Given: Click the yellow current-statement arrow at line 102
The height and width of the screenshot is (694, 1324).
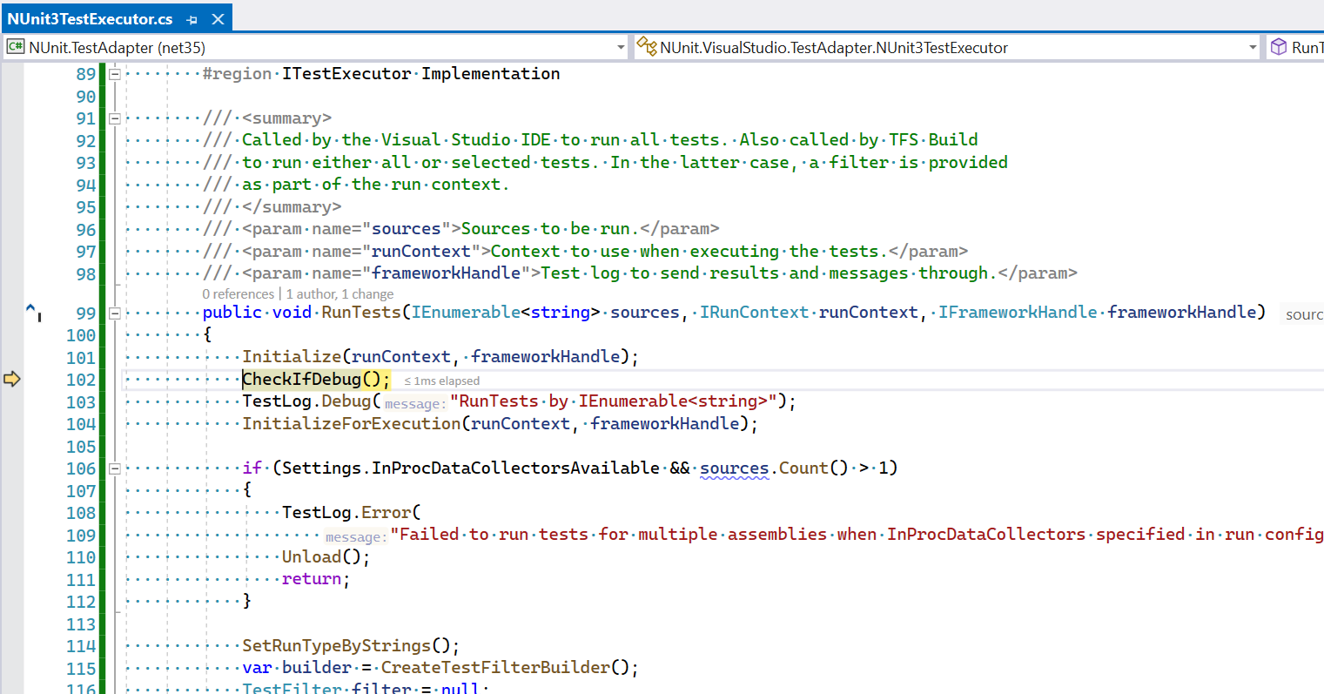Looking at the screenshot, I should [12, 379].
